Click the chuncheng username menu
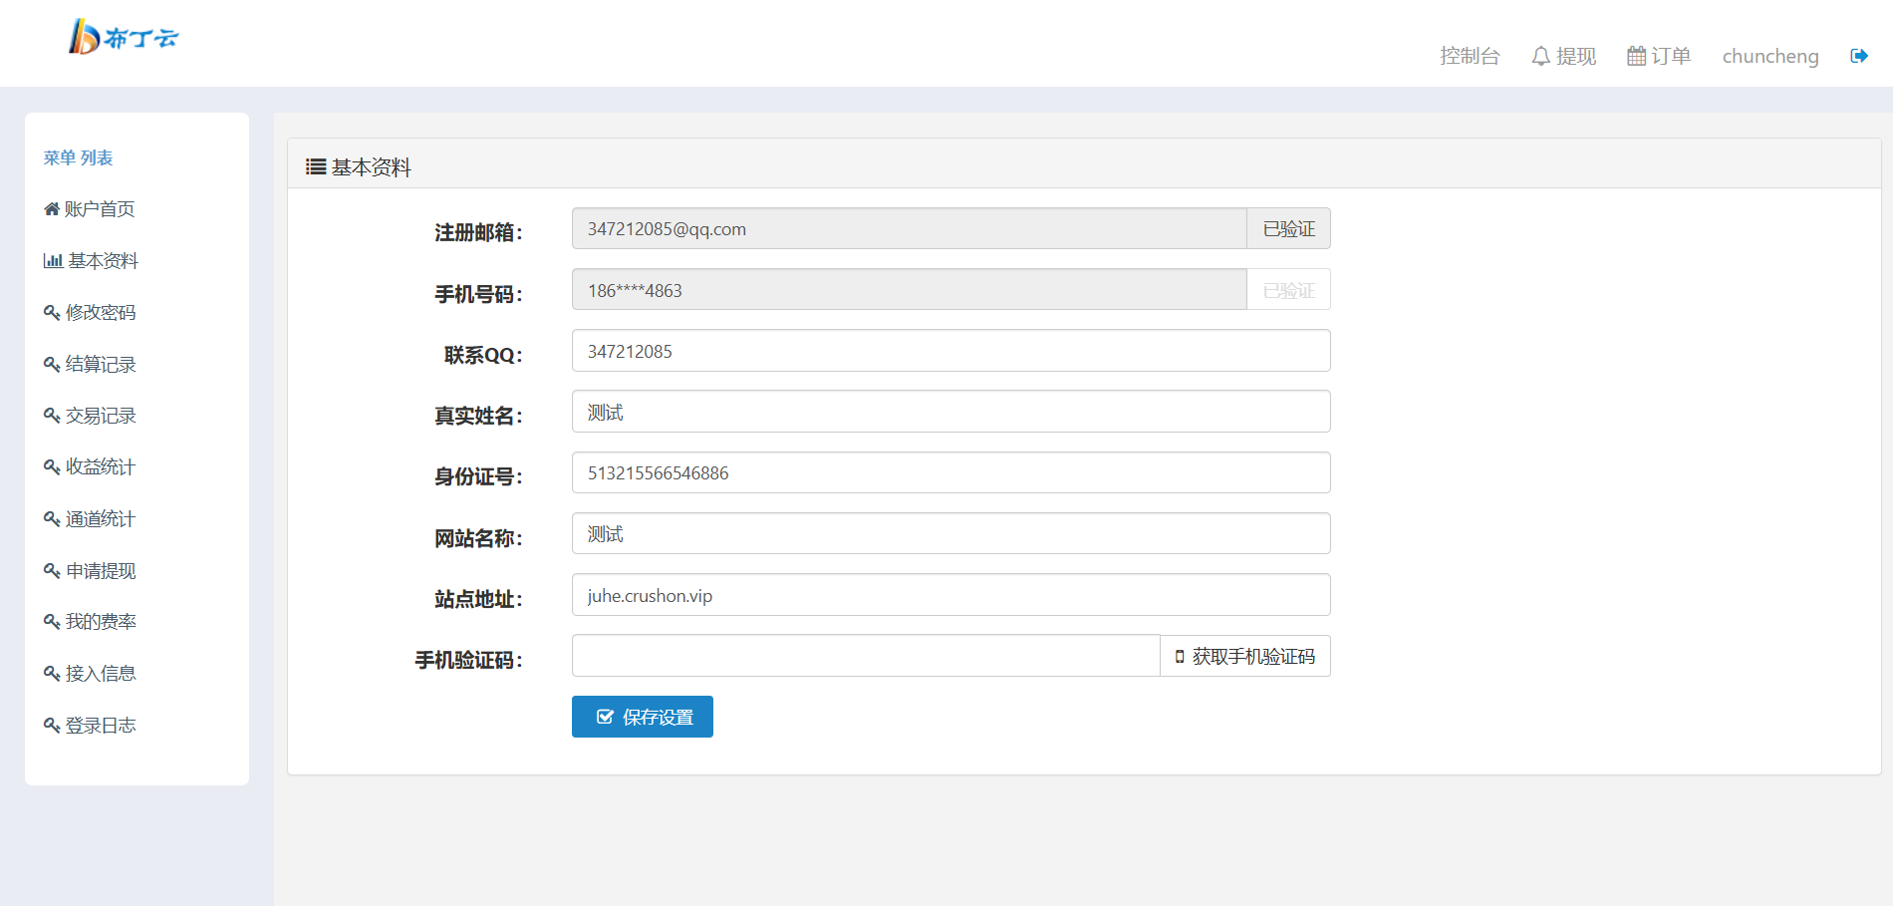Screen dimensions: 1893x906 (x=1769, y=56)
